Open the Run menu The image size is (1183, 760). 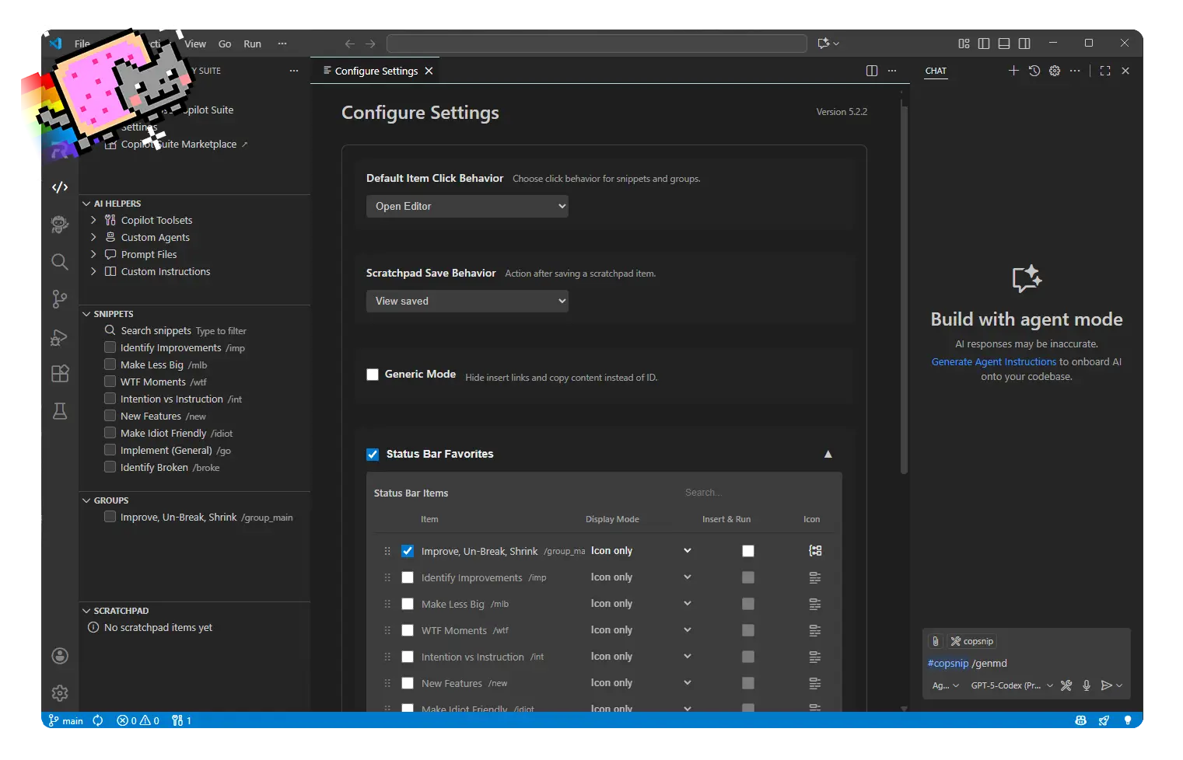coord(252,44)
